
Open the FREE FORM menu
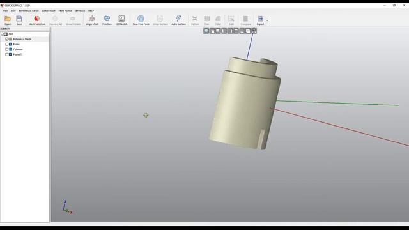pyautogui.click(x=65, y=11)
